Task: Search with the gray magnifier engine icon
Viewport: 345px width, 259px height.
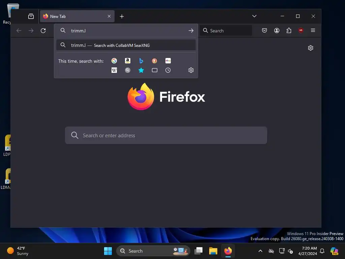Action: tap(128, 70)
